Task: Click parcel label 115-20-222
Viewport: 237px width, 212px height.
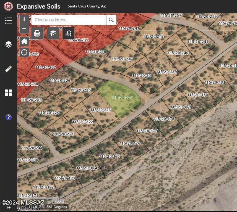Action: tap(83, 122)
